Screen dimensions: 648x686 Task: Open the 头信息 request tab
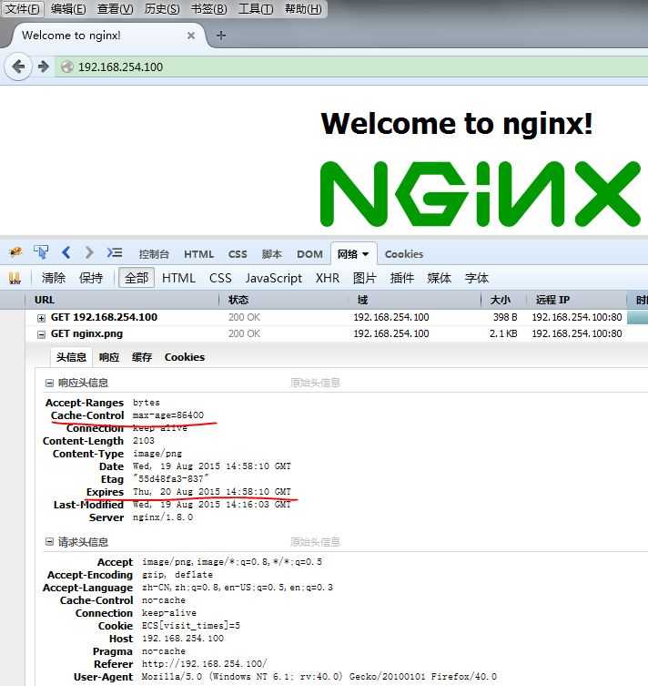point(71,357)
